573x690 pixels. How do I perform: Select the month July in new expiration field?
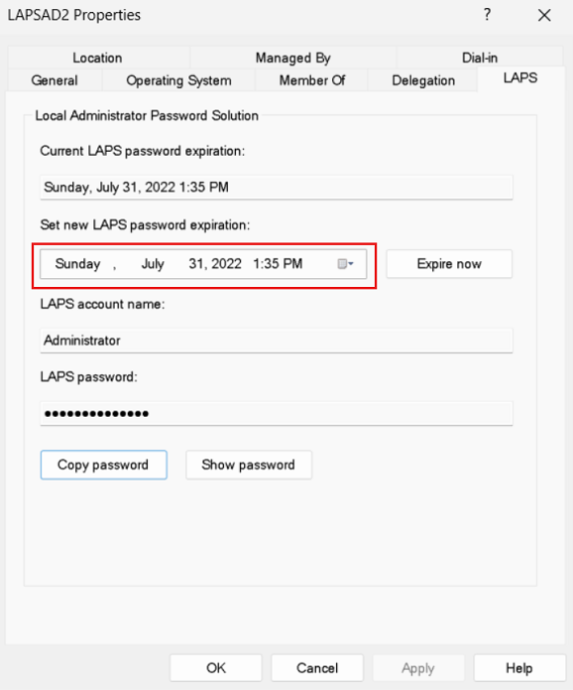[153, 264]
